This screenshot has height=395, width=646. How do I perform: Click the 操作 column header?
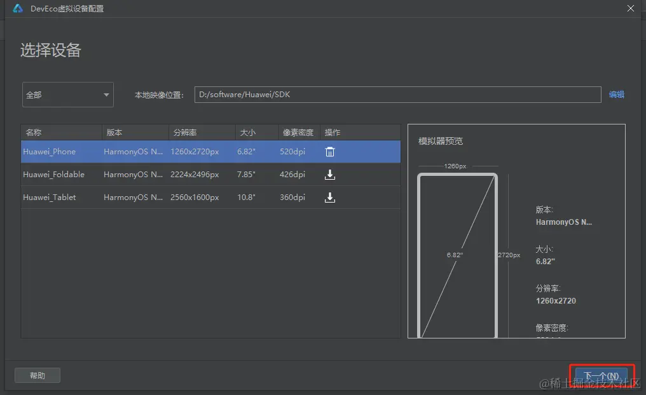(x=360, y=133)
